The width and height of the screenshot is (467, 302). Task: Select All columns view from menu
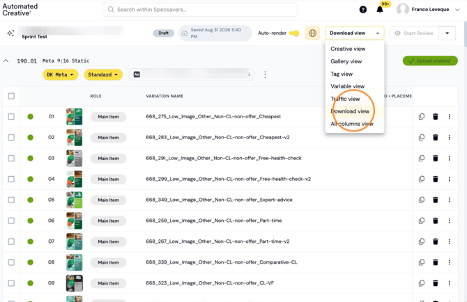click(x=354, y=124)
